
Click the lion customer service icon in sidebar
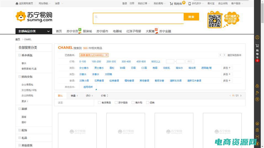pos(257,123)
